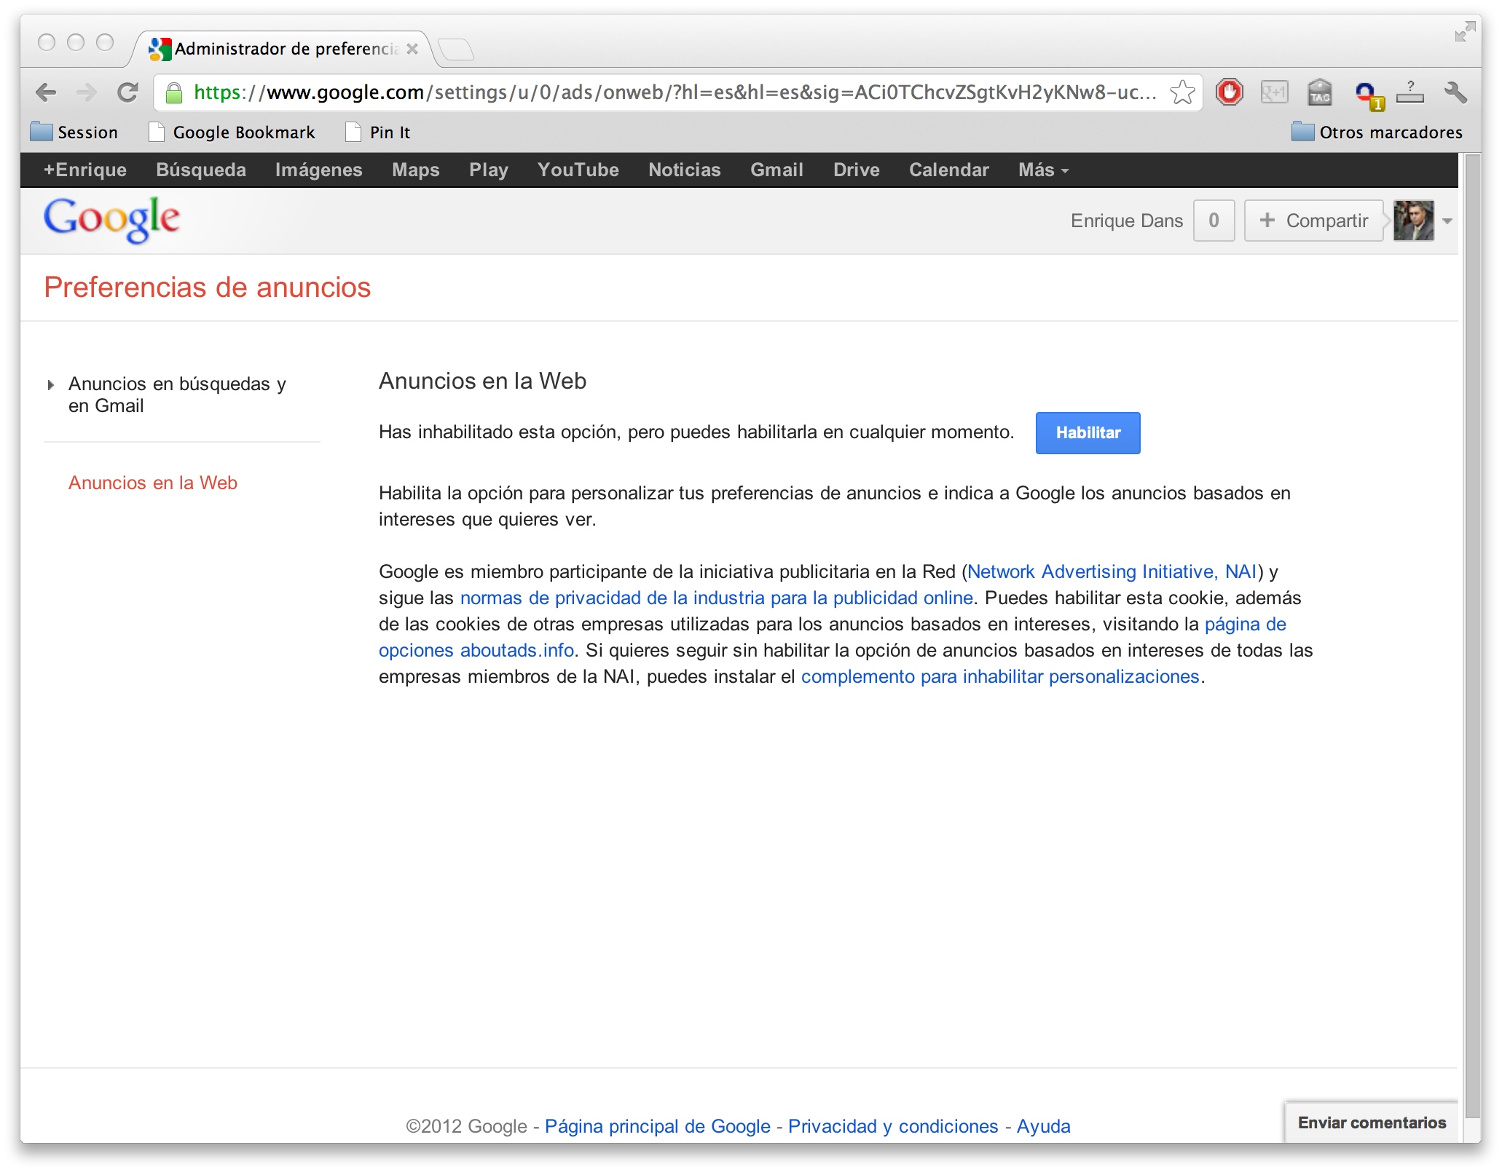
Task: Open Chrome's wrench settings menu
Action: (1455, 92)
